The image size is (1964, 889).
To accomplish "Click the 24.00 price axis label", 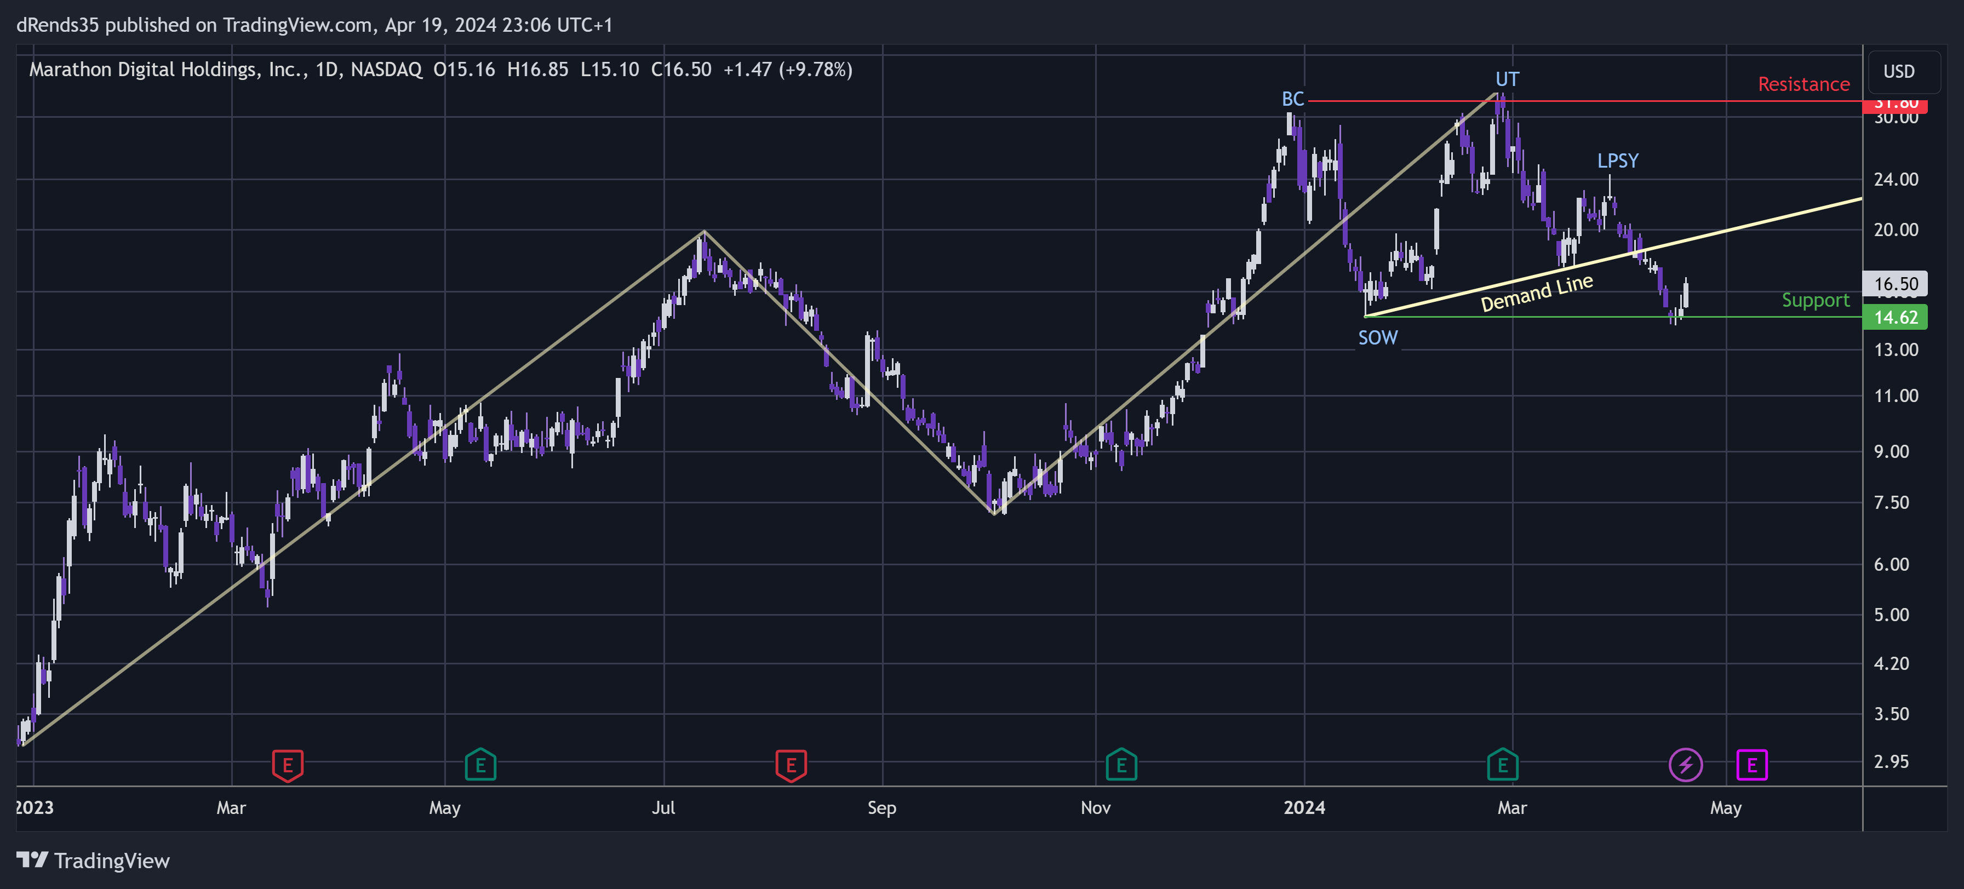I will point(1896,179).
